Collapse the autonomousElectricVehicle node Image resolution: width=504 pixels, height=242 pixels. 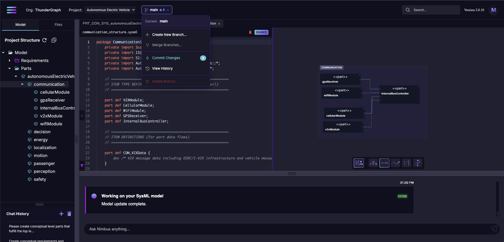pos(16,76)
